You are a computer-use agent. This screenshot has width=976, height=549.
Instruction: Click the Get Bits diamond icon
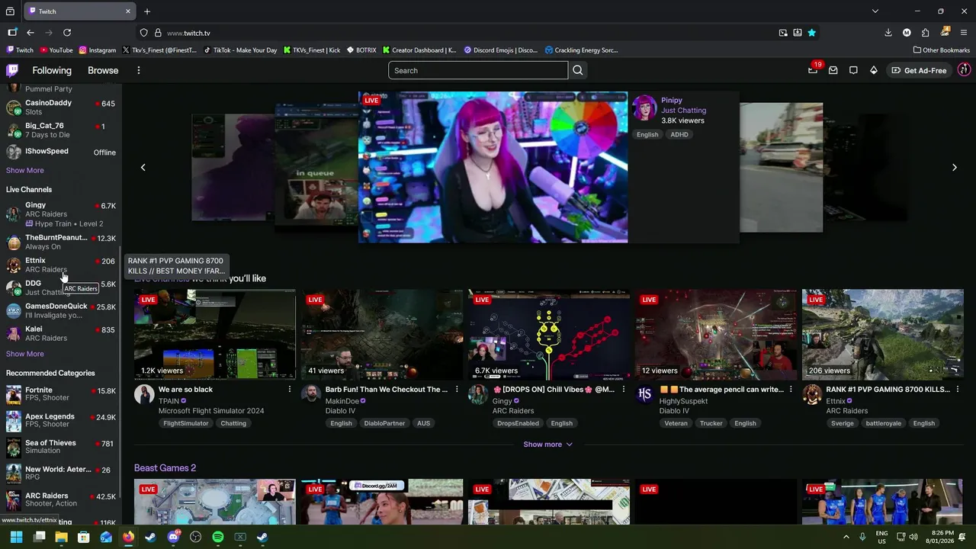click(874, 70)
